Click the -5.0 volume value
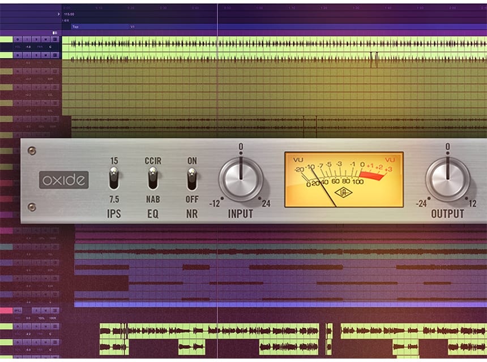The width and height of the screenshot is (487, 362). (x=28, y=350)
